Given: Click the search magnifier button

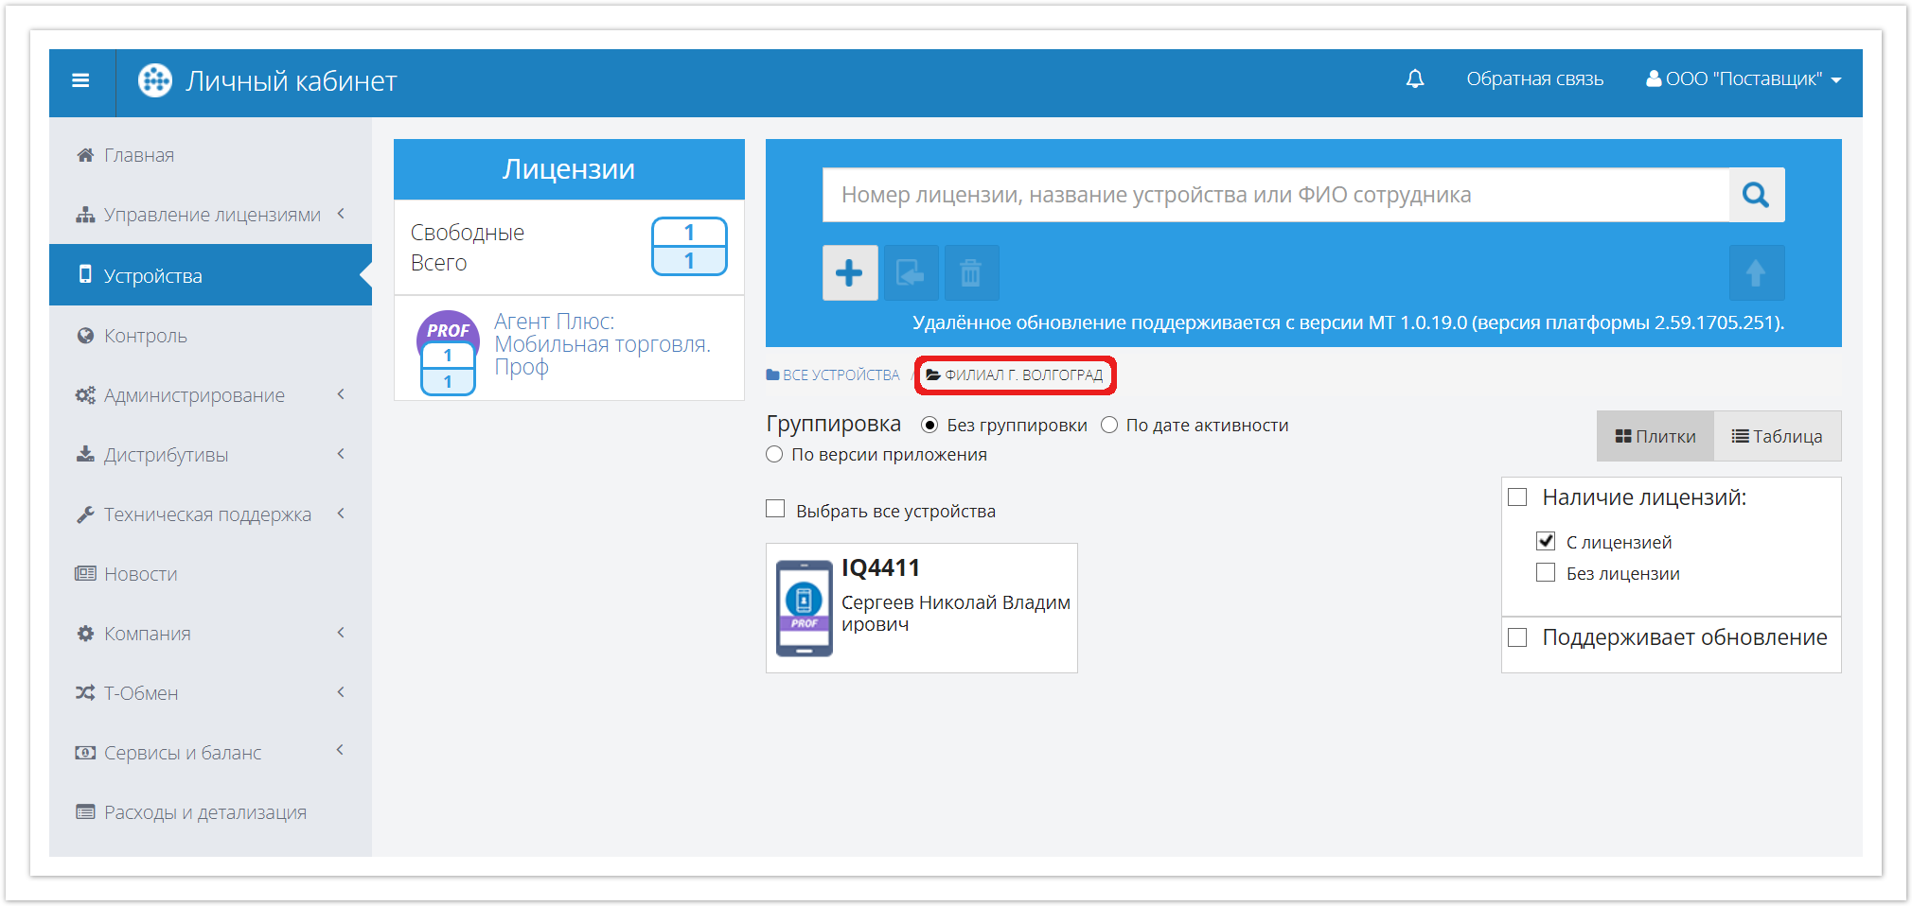Looking at the screenshot, I should click(1756, 195).
